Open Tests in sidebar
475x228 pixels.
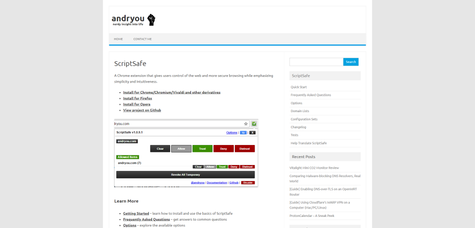coord(295,135)
